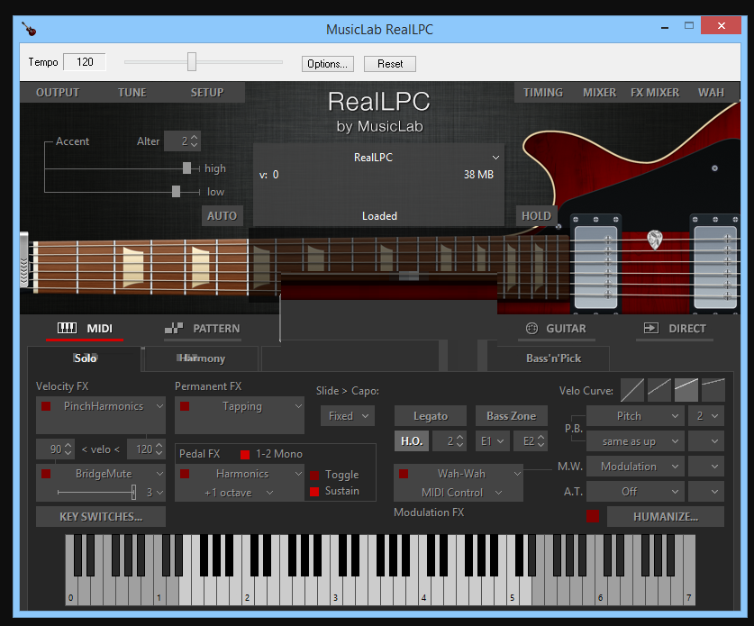Open the SETUP panel
This screenshot has height=626, width=754.
click(207, 92)
